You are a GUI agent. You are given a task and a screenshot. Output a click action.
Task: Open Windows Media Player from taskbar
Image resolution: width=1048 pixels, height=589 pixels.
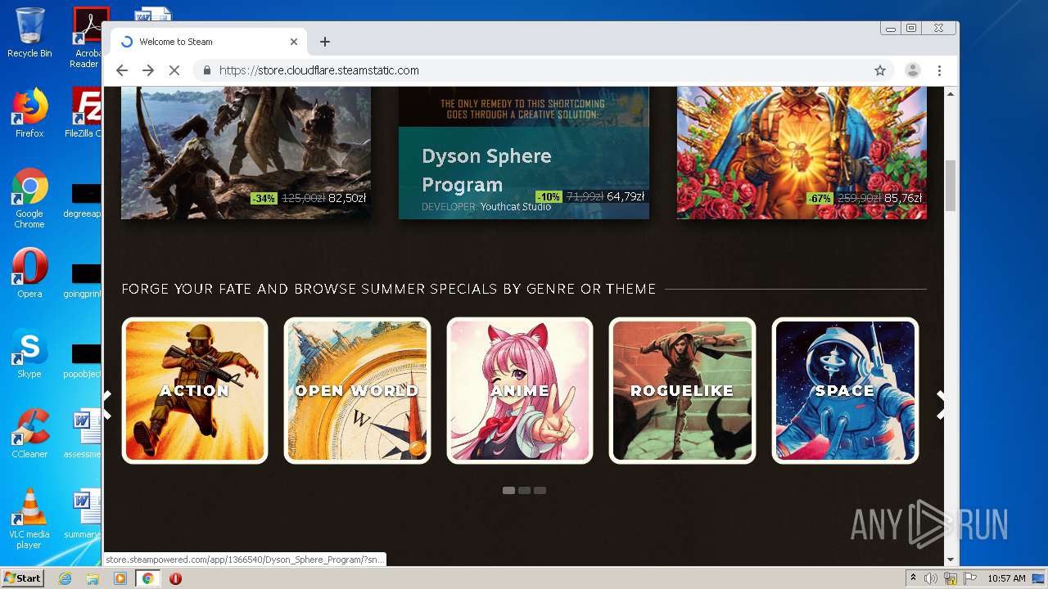(x=120, y=578)
